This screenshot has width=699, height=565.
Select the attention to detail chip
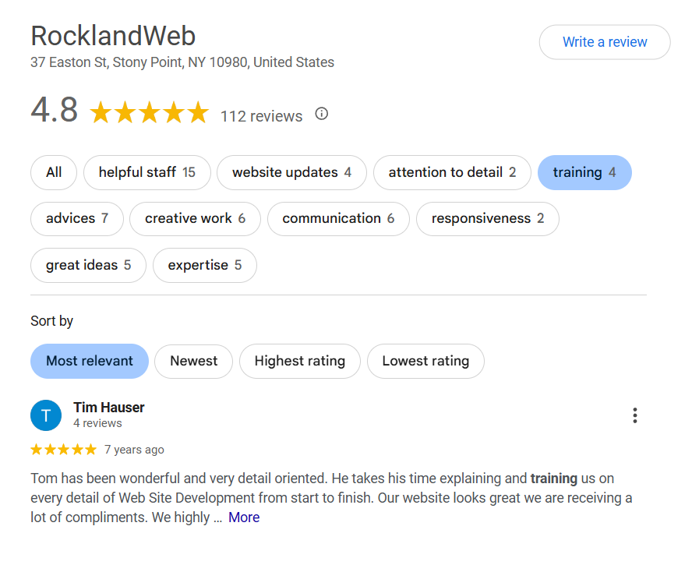(x=452, y=172)
